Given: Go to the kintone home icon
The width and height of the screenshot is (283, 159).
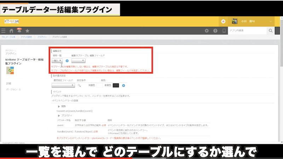Looking at the screenshot, I should pos(11,31).
